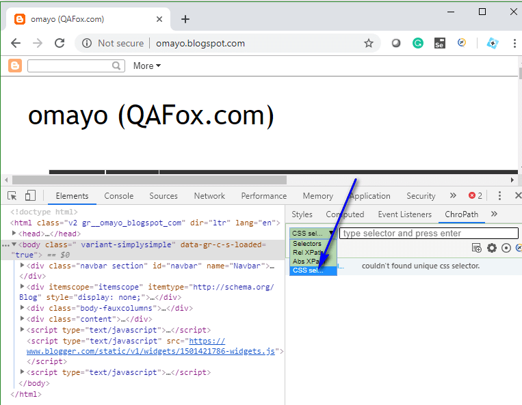This screenshot has width=522, height=405.
Task: Click the ChroPath add-page icon
Action: 477,248
